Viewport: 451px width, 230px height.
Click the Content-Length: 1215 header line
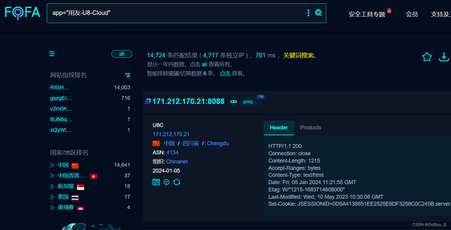coord(294,161)
